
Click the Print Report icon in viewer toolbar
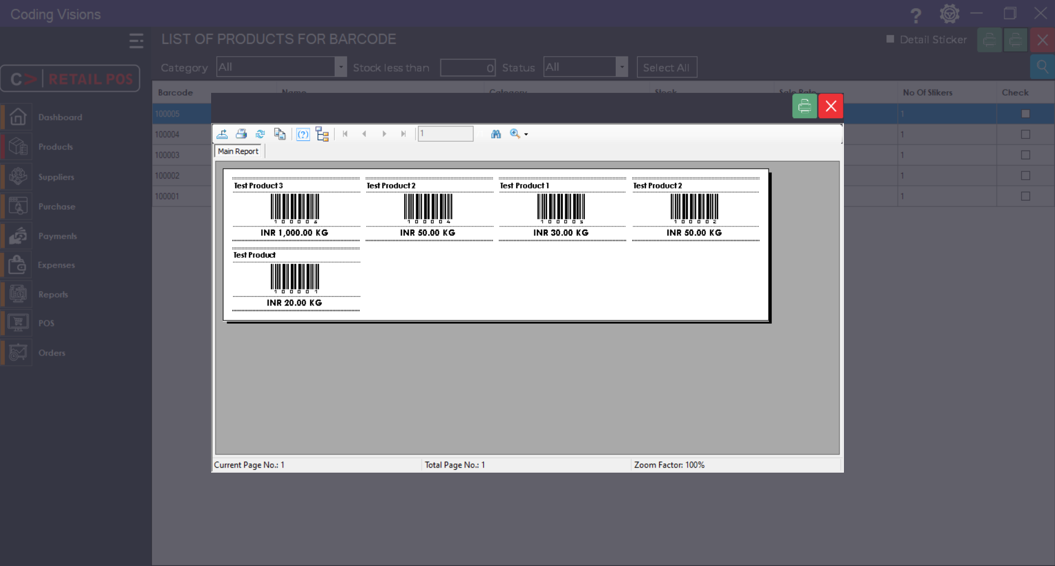tap(241, 134)
